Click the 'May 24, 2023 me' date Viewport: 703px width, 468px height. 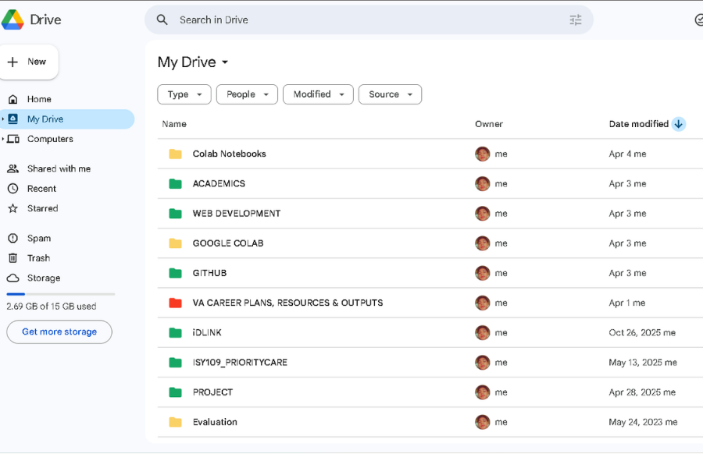pyautogui.click(x=643, y=422)
